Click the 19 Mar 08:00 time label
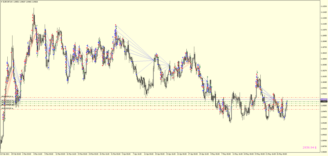Viewport: 328px width, 156px height. click(82, 154)
